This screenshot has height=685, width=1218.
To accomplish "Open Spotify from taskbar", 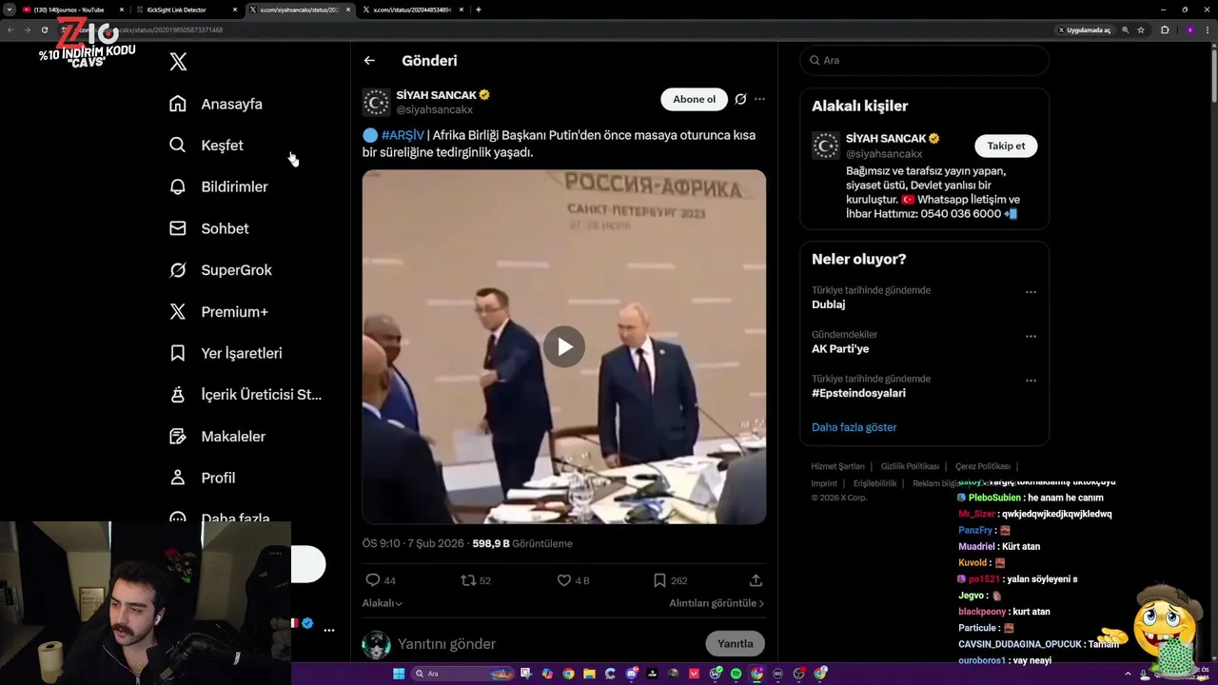I will (x=736, y=674).
